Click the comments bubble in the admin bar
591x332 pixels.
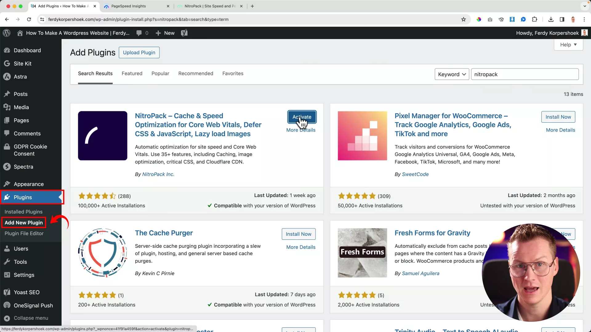coord(139,33)
